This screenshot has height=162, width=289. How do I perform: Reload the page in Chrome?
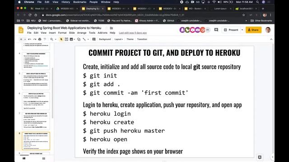coord(30,15)
